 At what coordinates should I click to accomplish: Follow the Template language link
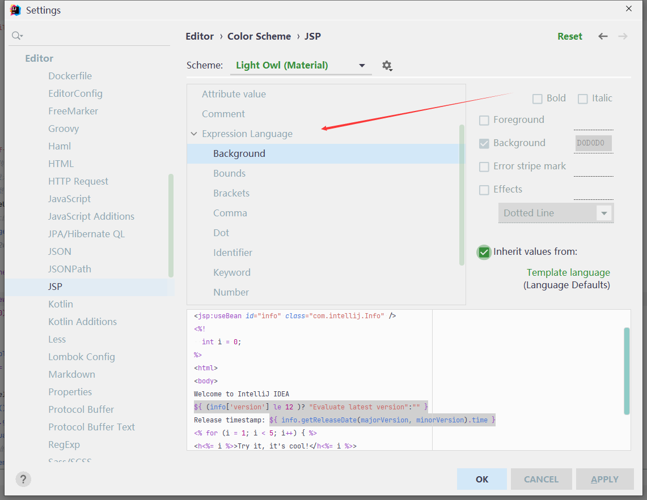point(568,272)
